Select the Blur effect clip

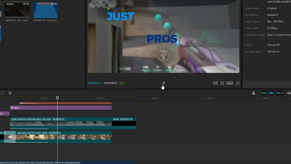click(61, 108)
